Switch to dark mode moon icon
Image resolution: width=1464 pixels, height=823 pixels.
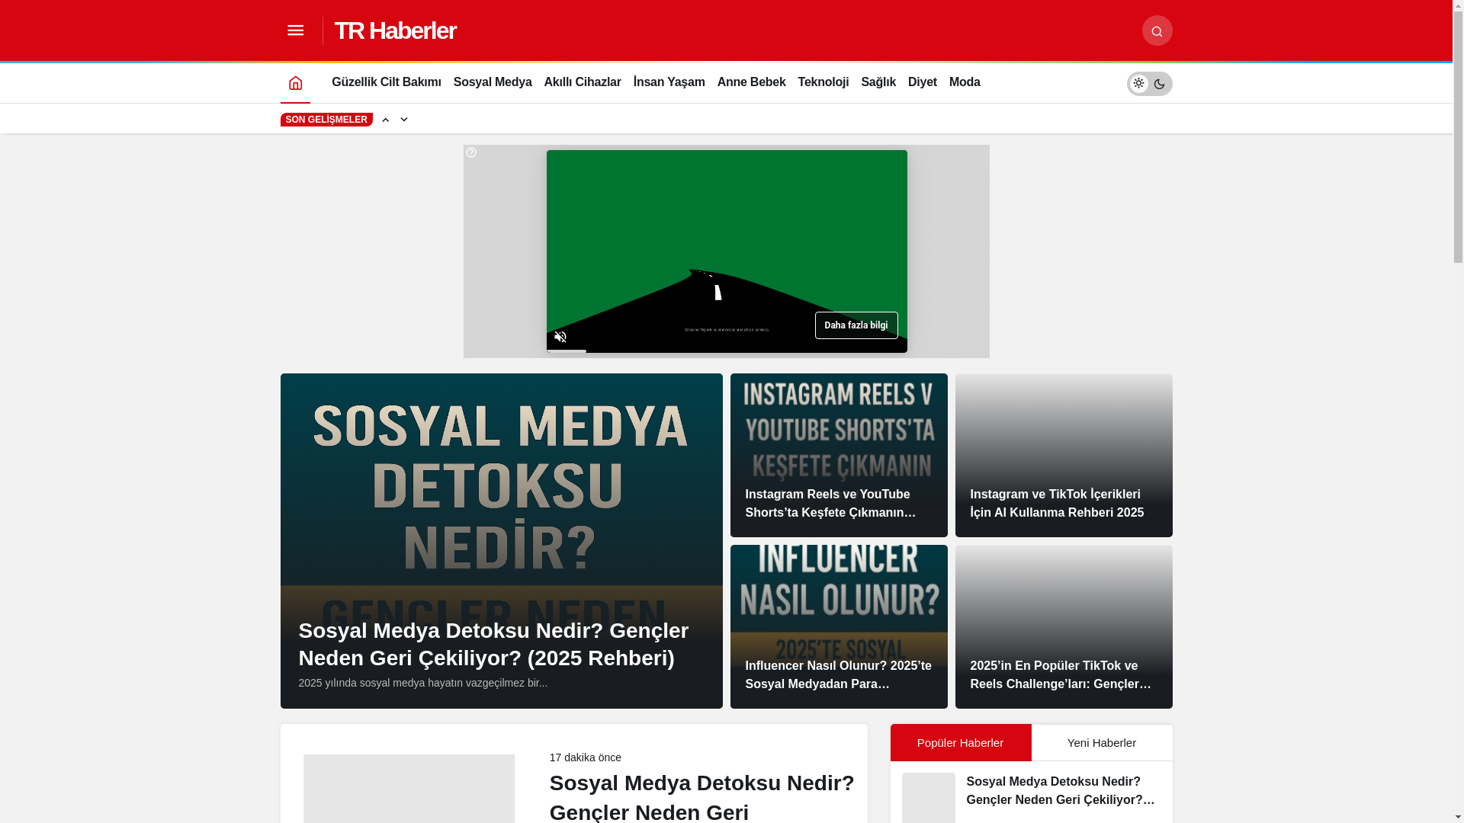point(1160,84)
